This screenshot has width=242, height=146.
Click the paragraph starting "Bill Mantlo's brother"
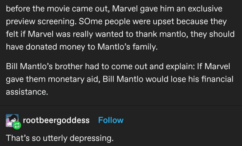(x=120, y=79)
